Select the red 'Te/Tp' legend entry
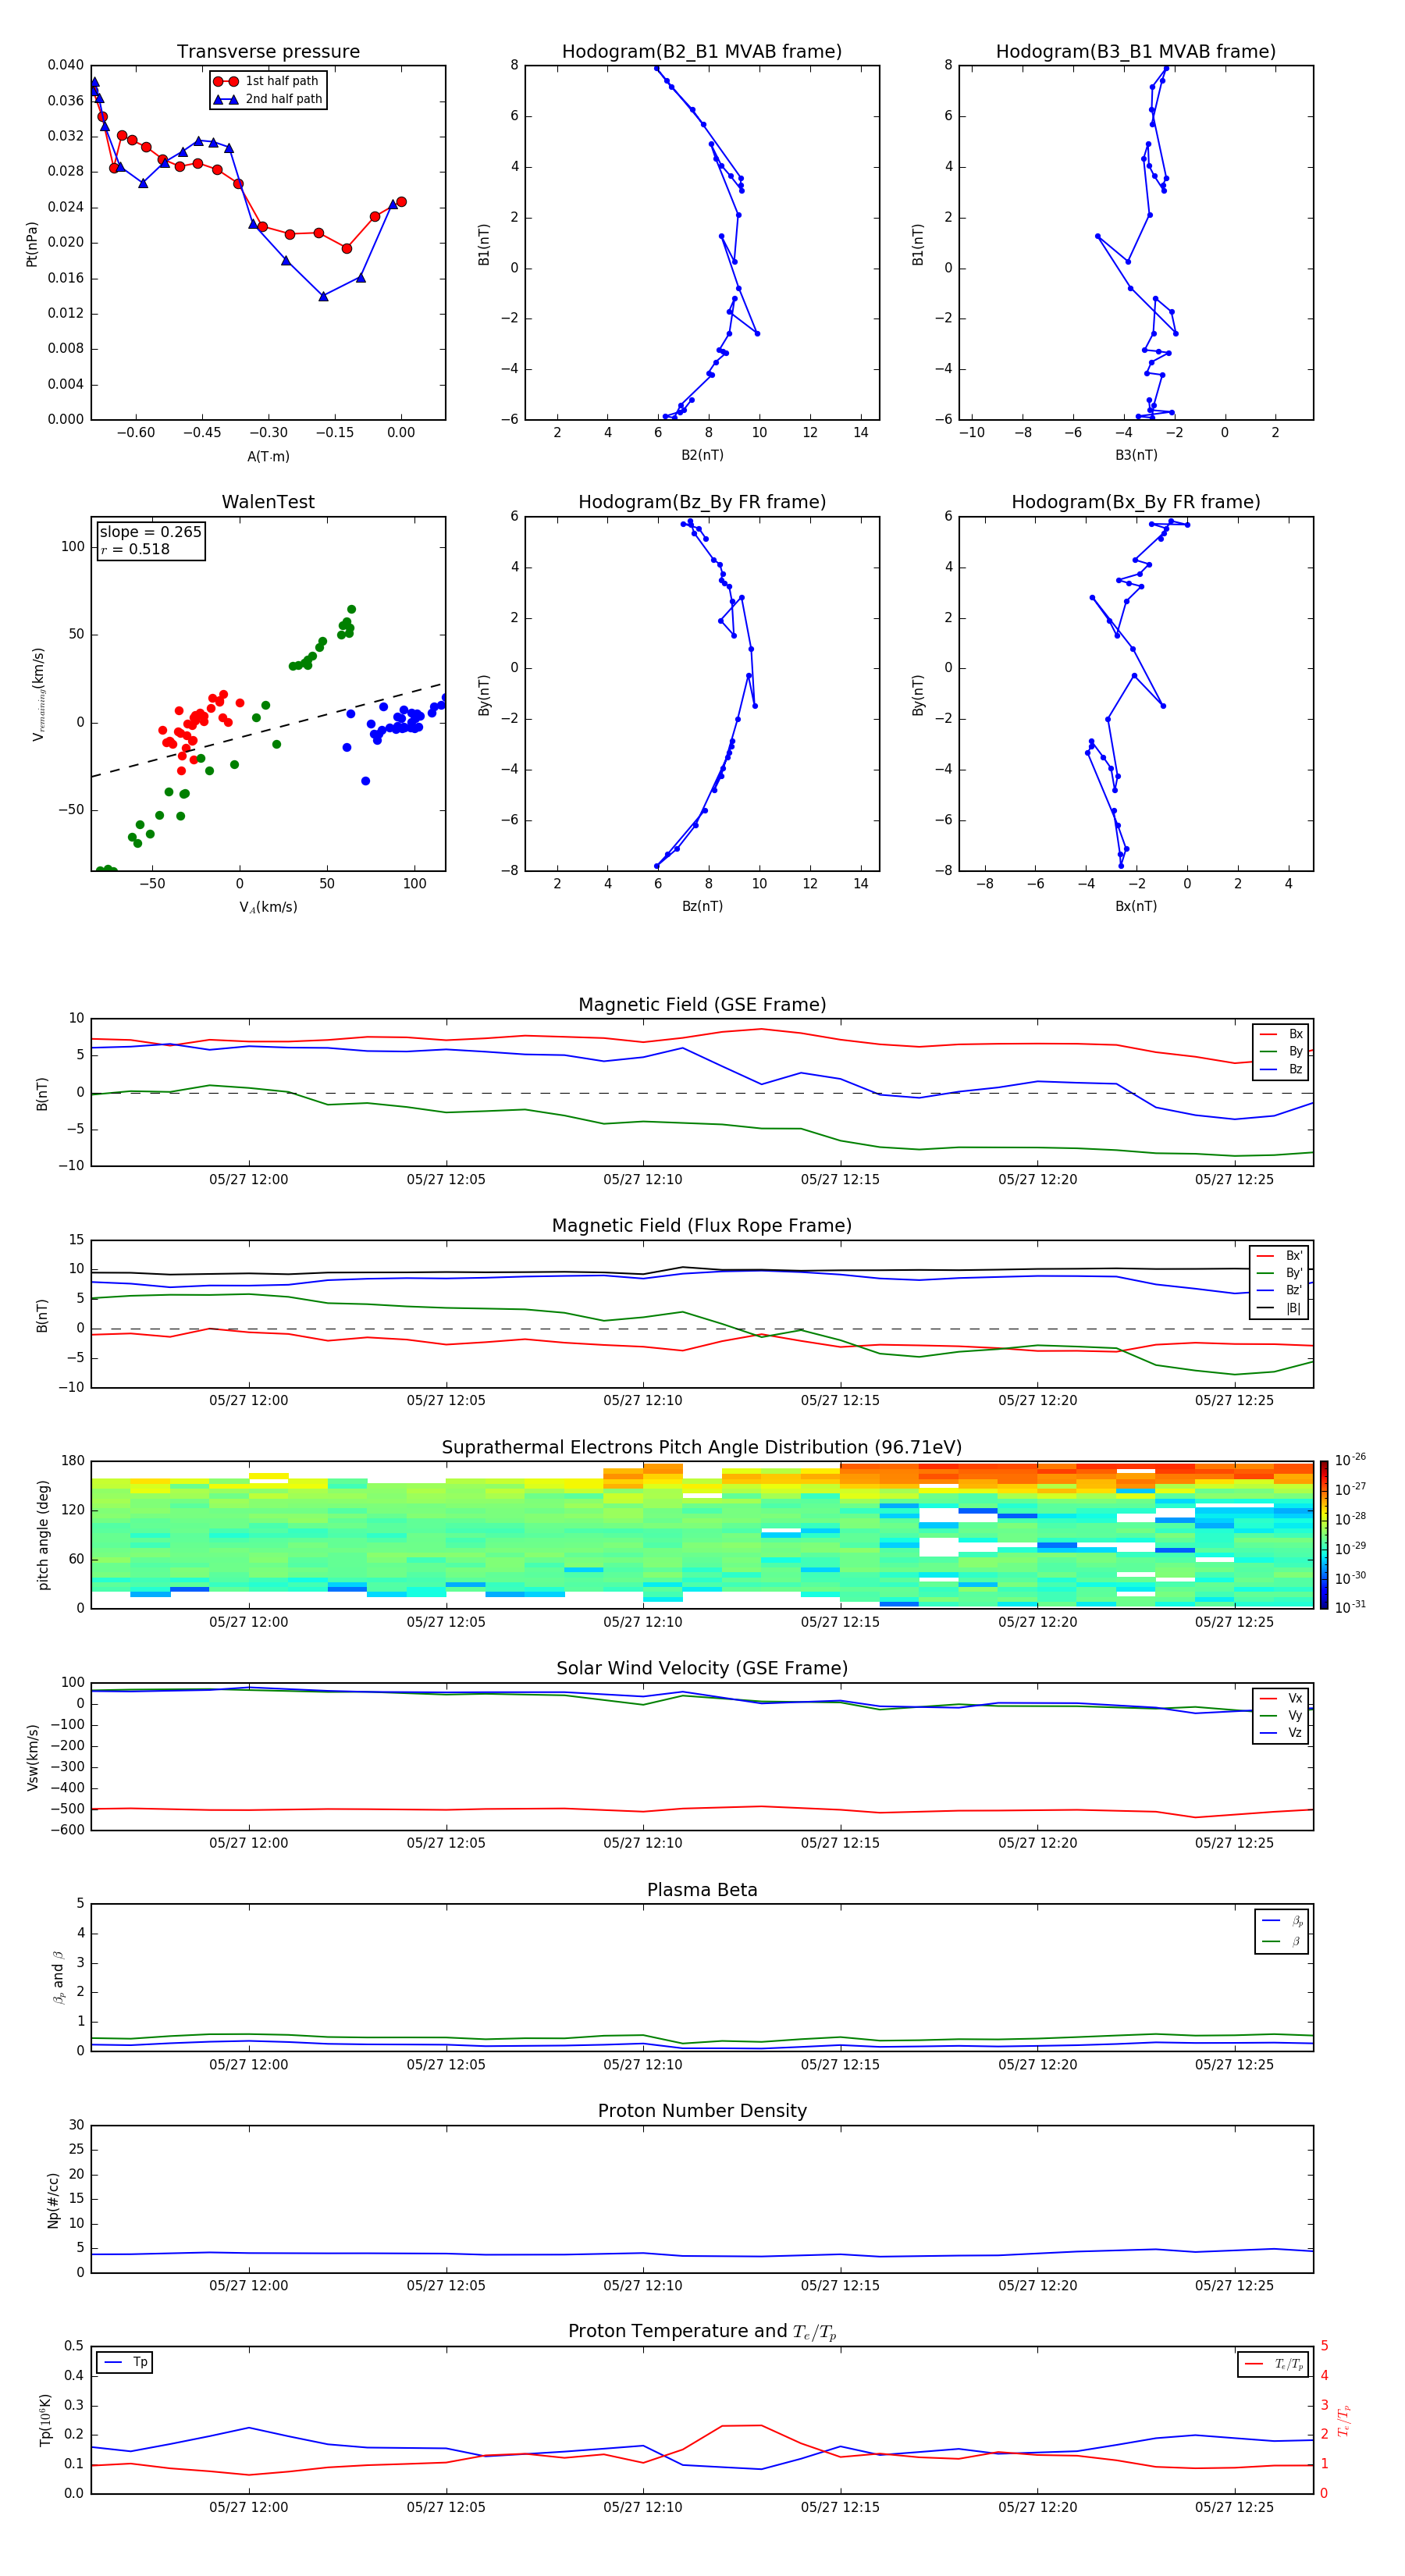The image size is (1405, 2576). tap(1274, 2364)
